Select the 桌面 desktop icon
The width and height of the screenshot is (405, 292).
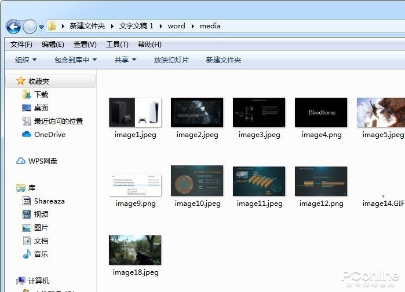pyautogui.click(x=27, y=108)
